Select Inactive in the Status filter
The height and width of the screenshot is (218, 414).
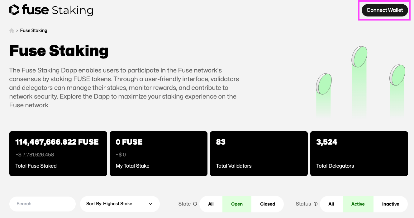pos(390,204)
